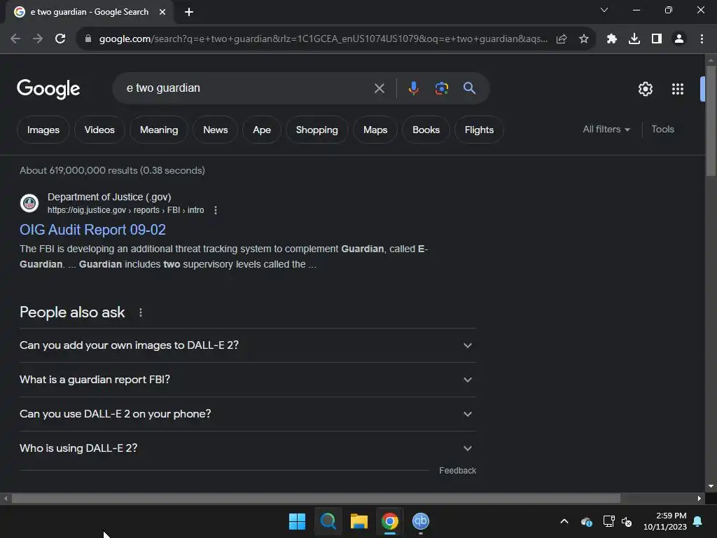Click the forward navigation arrow
717x538 pixels.
38,39
